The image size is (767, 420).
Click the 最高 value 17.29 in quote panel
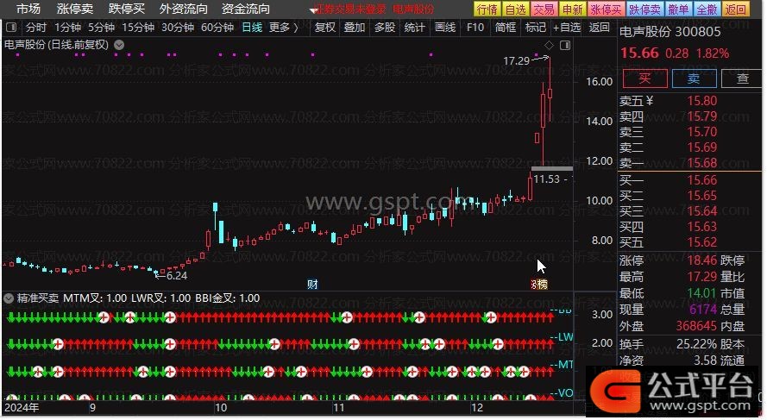702,277
